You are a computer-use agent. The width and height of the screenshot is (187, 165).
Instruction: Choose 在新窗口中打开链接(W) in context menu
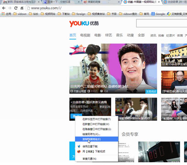point(96,124)
